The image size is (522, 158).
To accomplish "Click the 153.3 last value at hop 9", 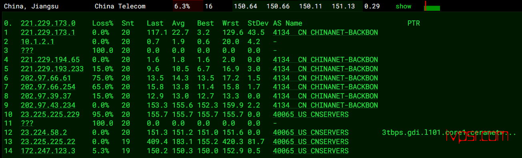I will click(x=157, y=105).
